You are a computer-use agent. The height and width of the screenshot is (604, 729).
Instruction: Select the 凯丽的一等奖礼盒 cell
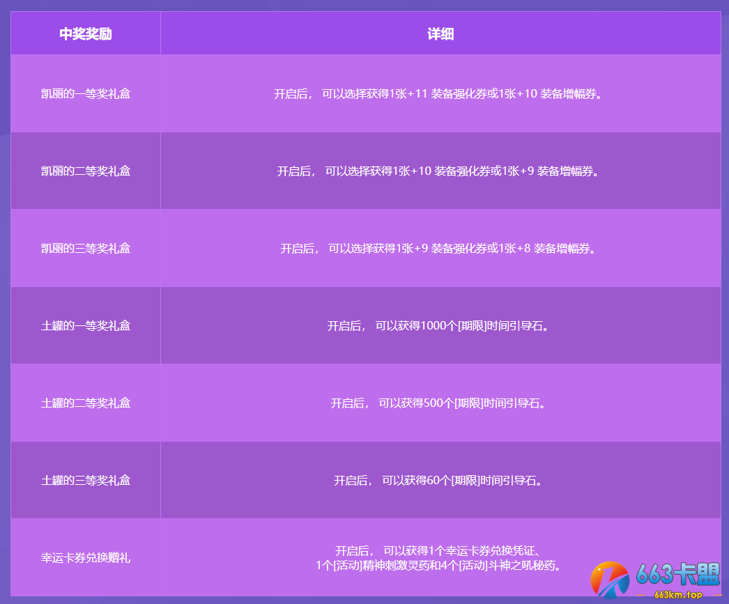coord(86,93)
